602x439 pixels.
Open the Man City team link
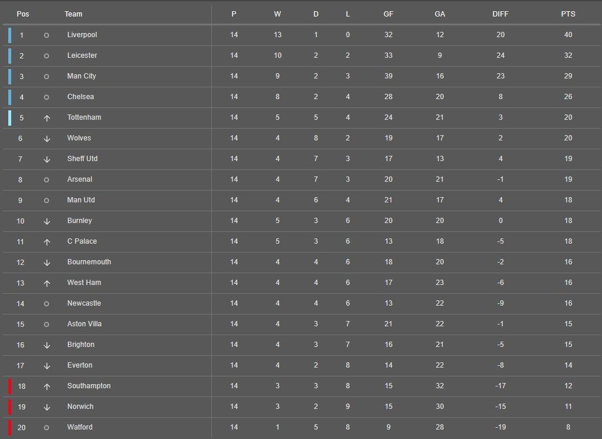pyautogui.click(x=81, y=76)
